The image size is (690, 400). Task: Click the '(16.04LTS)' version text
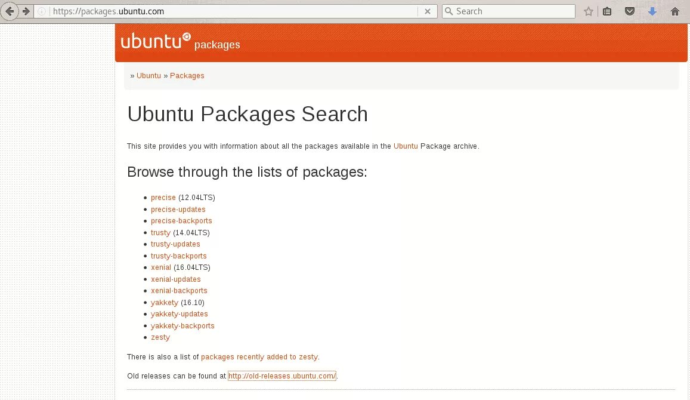[x=192, y=267]
